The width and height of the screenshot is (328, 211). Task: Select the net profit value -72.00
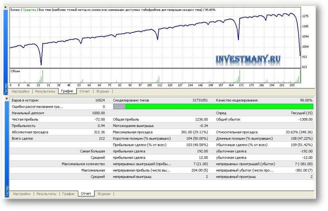click(100, 119)
